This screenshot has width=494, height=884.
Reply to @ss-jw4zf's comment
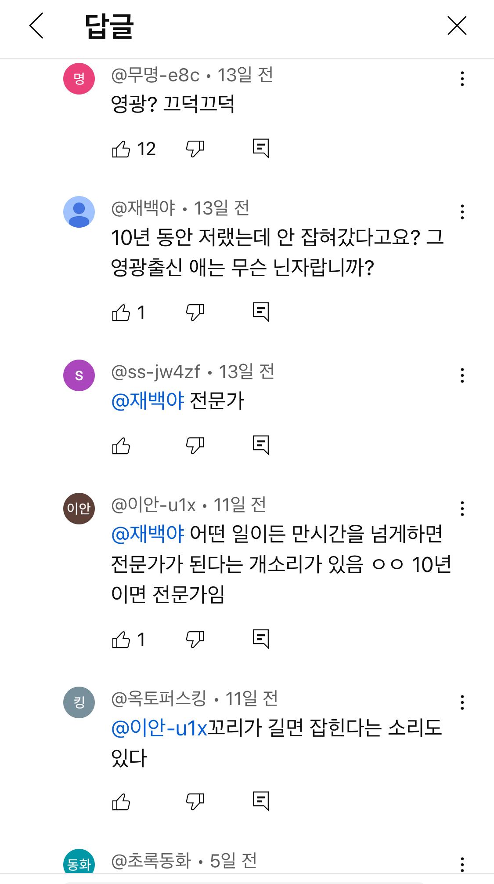(x=261, y=446)
